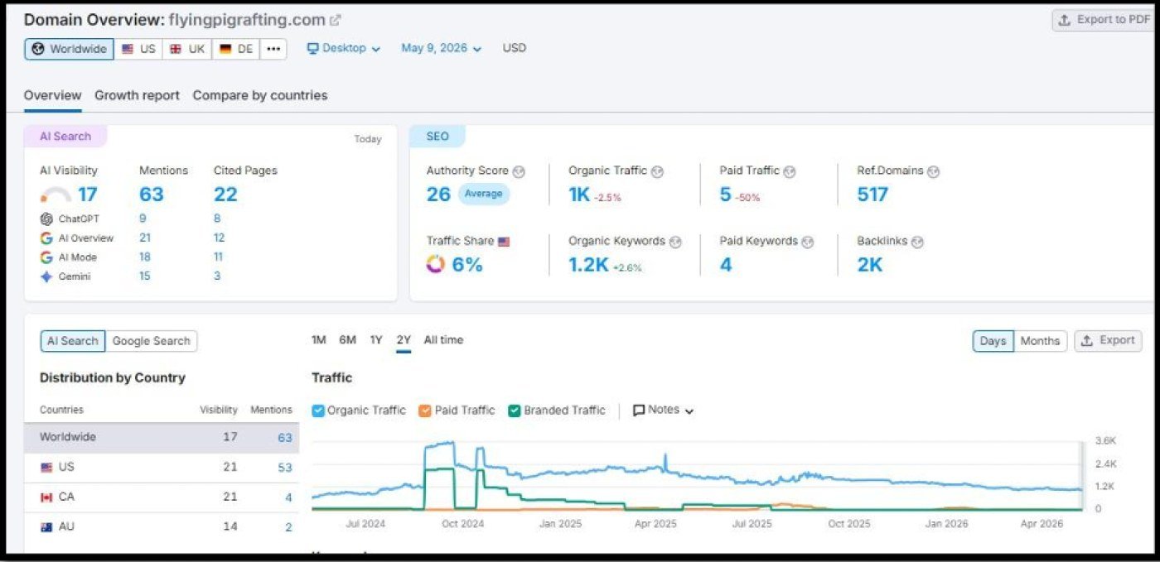Open the Organic Traffic value 1K
Image resolution: width=1160 pixels, height=562 pixels.
(579, 195)
